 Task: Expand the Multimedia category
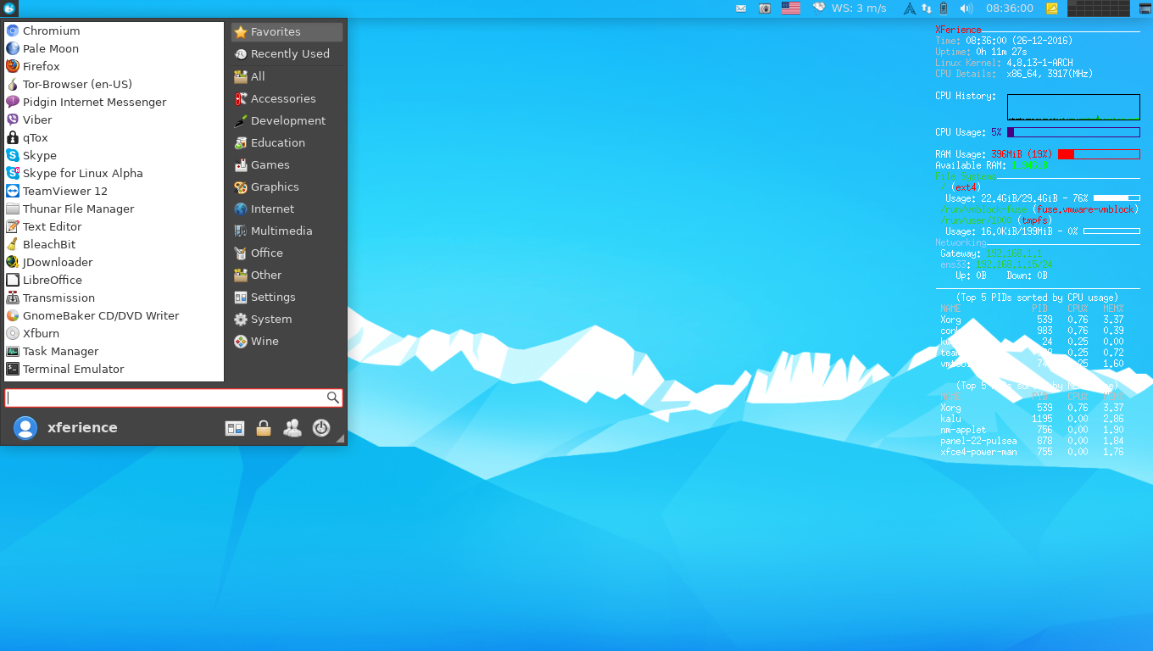point(281,231)
